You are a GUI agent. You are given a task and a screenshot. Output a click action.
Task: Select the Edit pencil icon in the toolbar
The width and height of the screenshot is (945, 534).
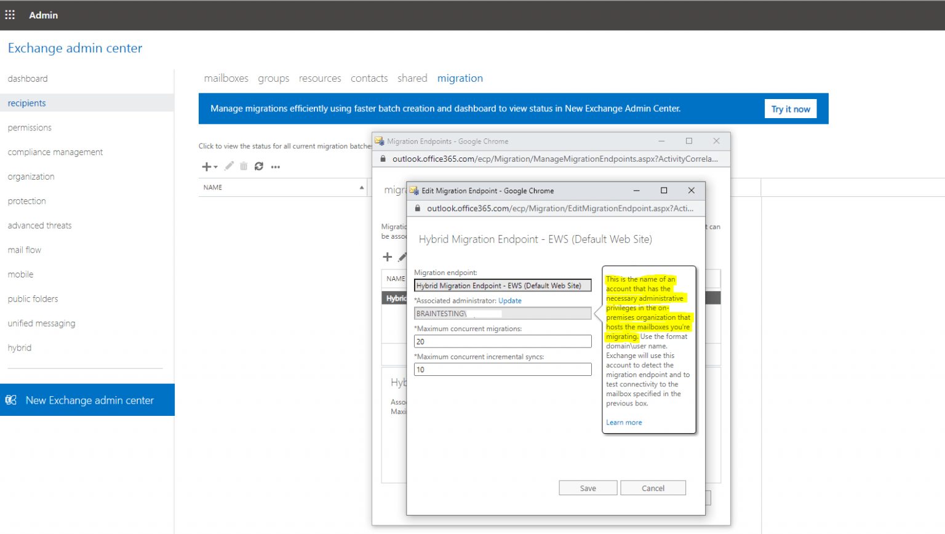(229, 166)
